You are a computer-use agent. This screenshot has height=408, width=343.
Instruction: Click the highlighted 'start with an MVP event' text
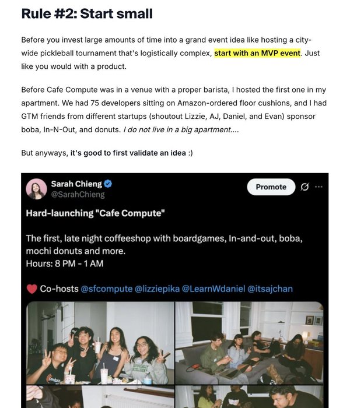click(257, 53)
